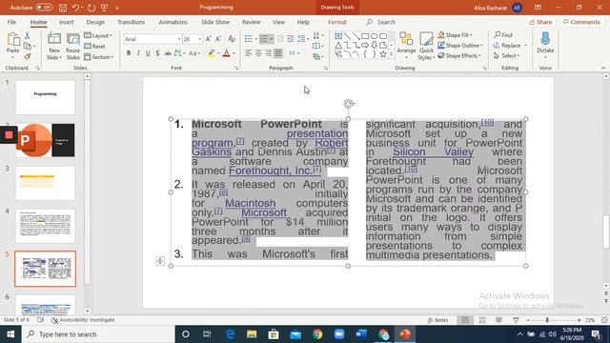Viewport: 610px width, 343px height.
Task: Click the Paste button
Action: (x=12, y=46)
